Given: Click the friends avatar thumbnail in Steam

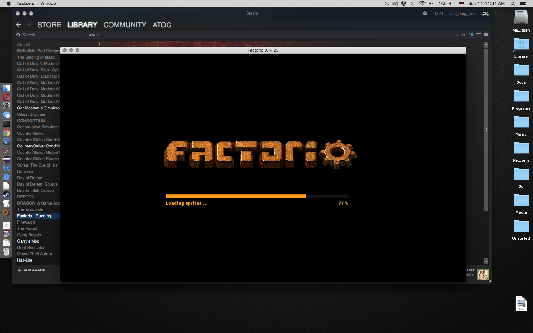Looking at the screenshot, I should (483, 275).
